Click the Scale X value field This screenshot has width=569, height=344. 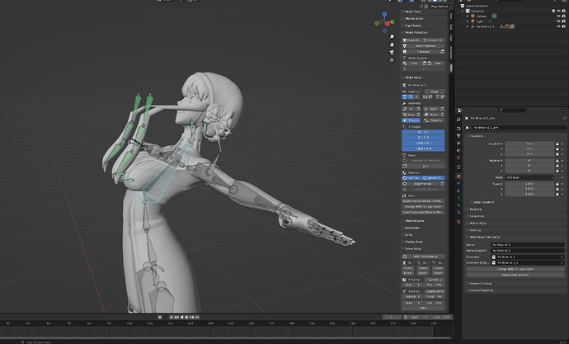529,184
